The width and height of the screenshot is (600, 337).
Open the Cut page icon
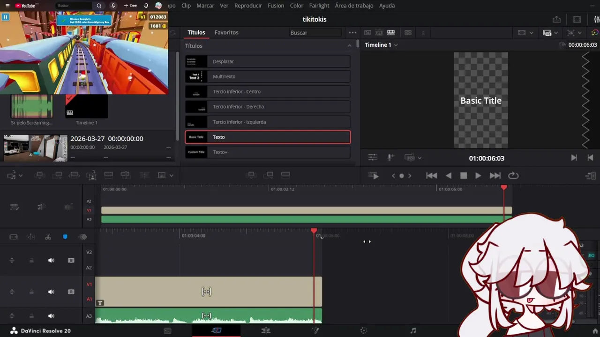pyautogui.click(x=216, y=330)
